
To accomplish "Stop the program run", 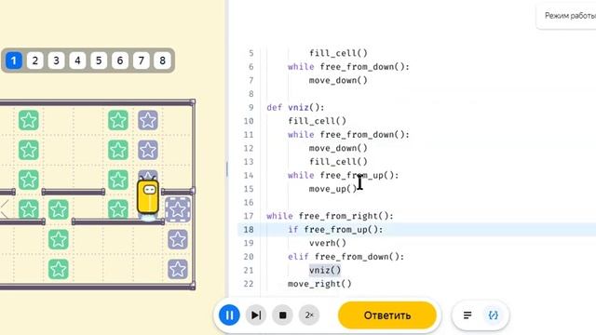I will pyautogui.click(x=283, y=315).
